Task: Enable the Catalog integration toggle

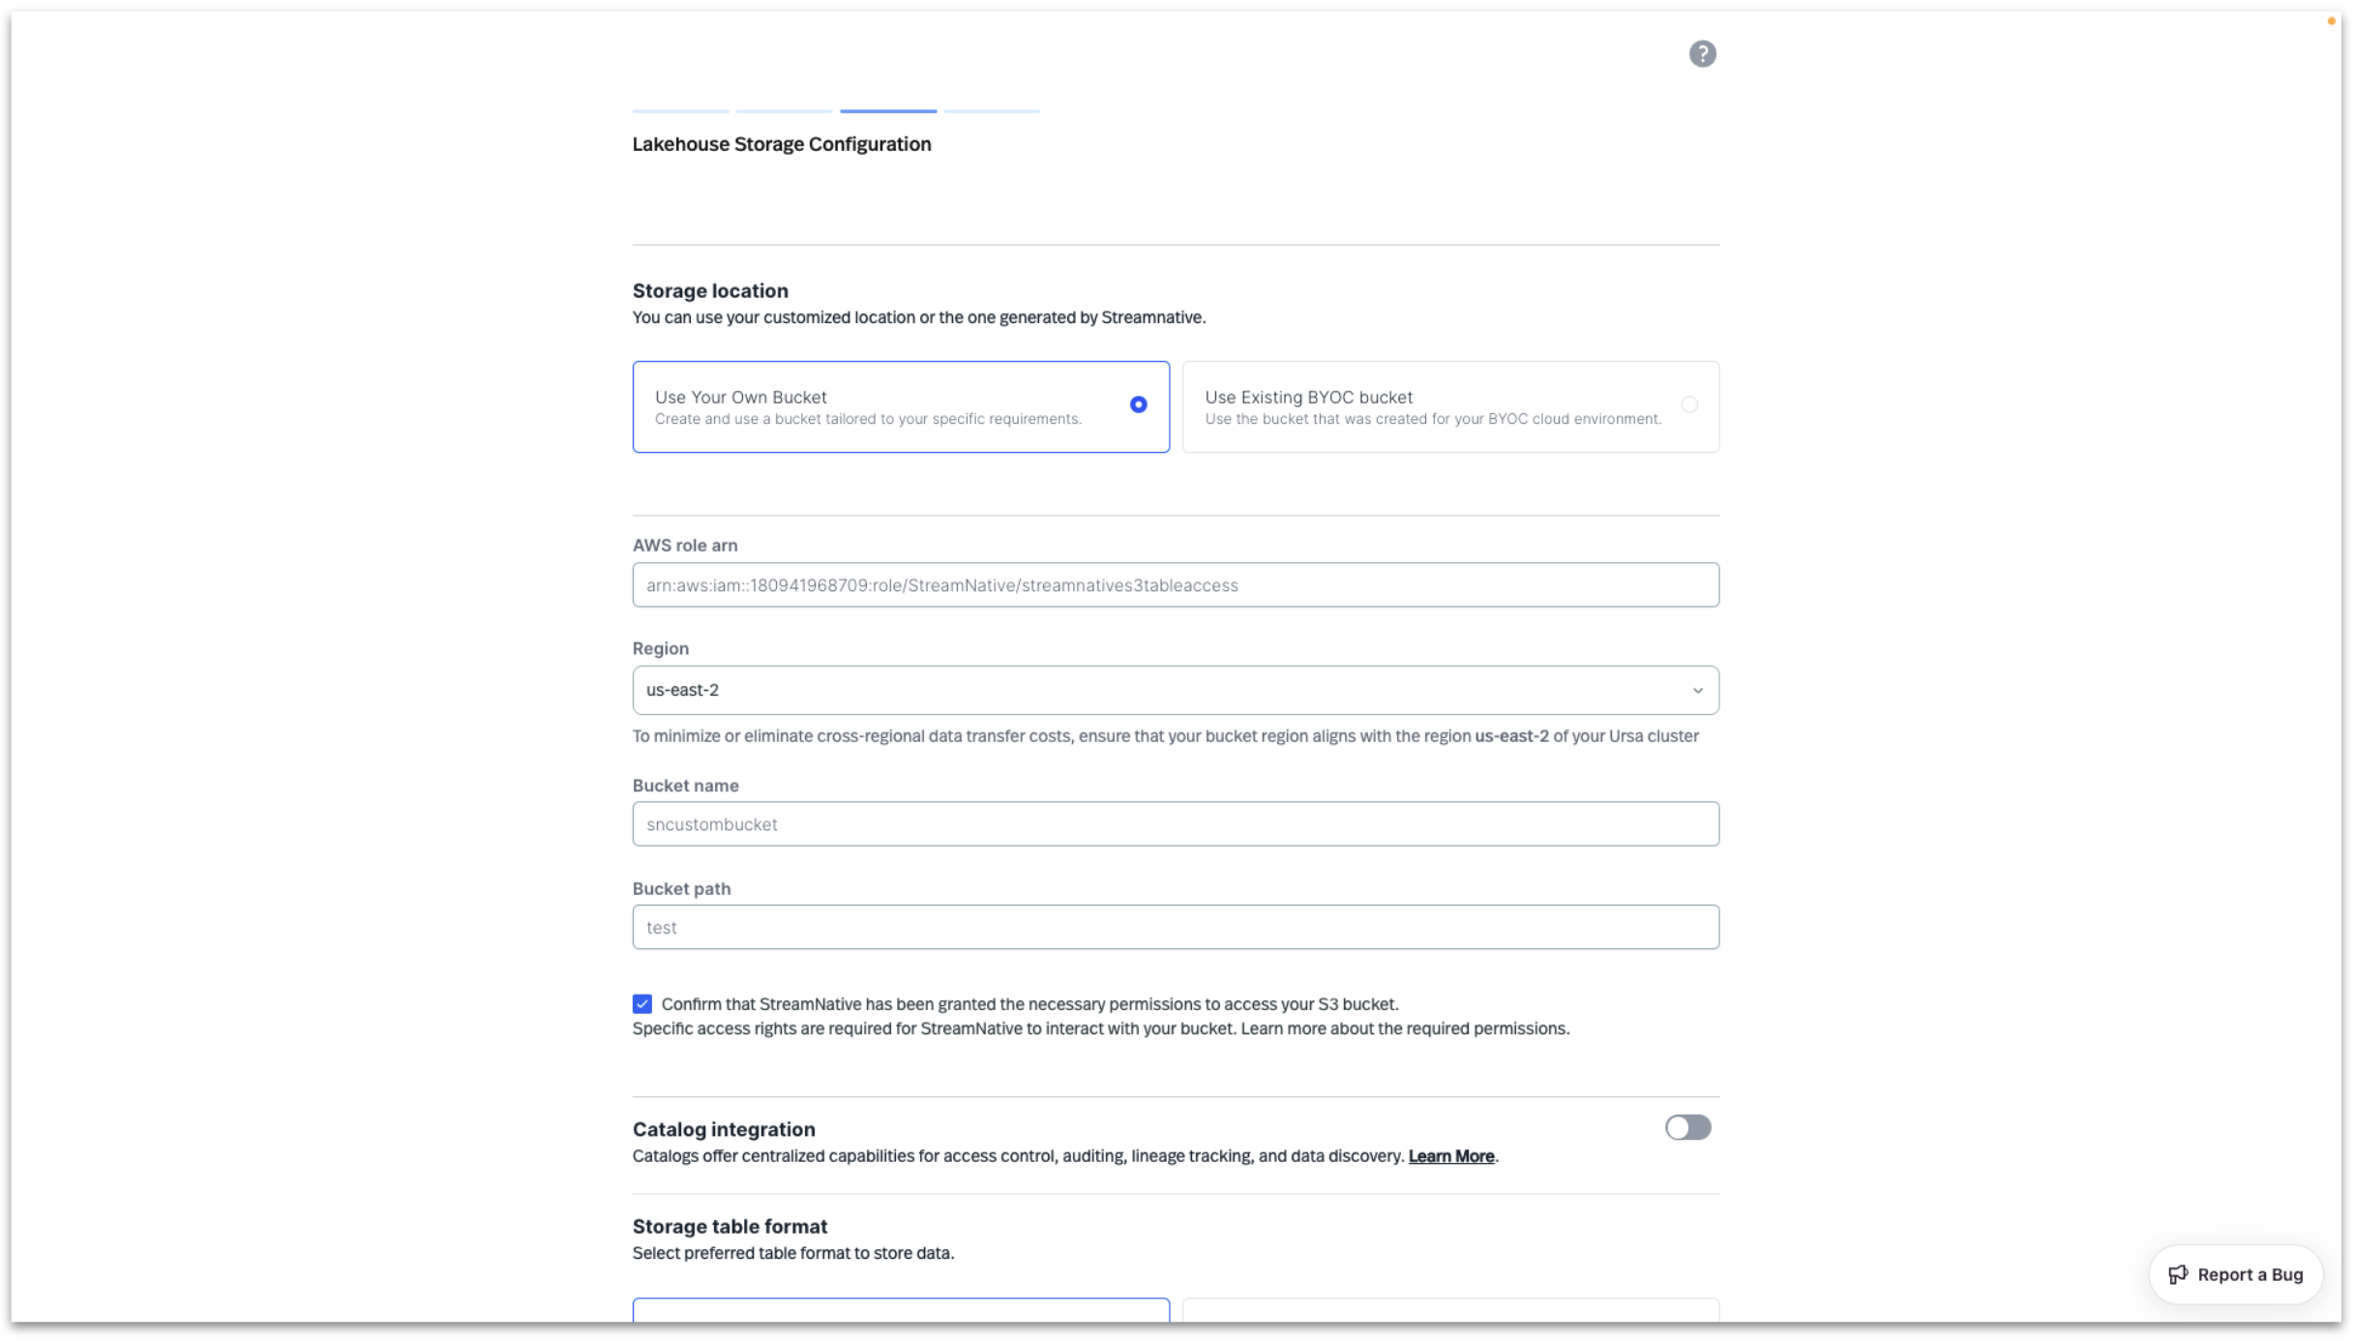Action: [1687, 1127]
